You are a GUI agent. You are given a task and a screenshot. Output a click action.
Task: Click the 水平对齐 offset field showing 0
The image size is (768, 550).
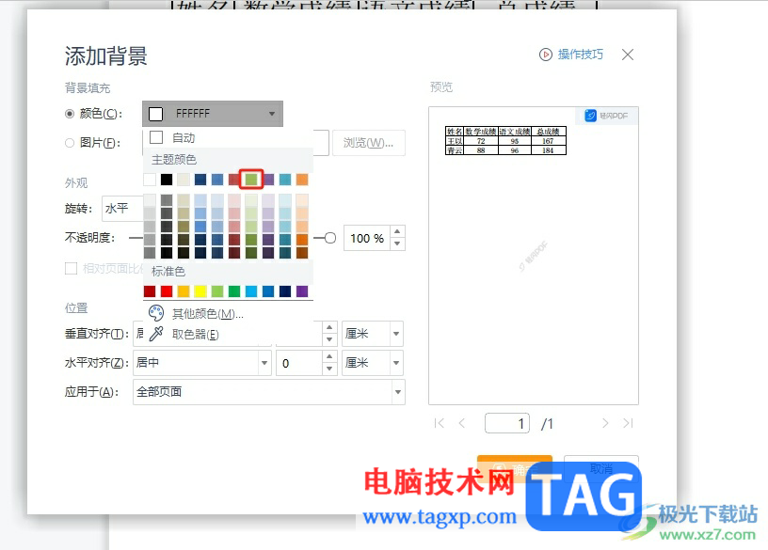tap(299, 363)
